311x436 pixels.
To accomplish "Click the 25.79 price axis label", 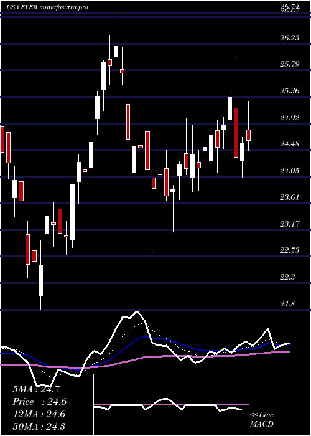I will click(x=290, y=64).
